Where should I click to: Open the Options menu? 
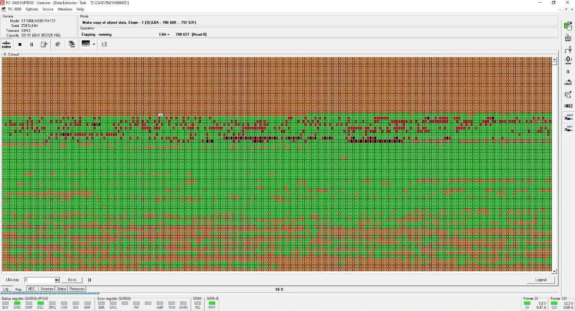pyautogui.click(x=31, y=9)
